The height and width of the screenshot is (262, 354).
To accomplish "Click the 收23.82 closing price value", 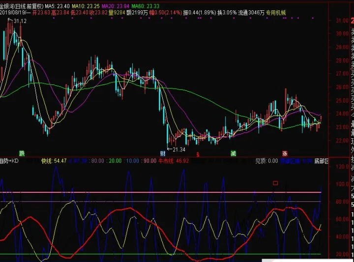I will coord(98,13).
